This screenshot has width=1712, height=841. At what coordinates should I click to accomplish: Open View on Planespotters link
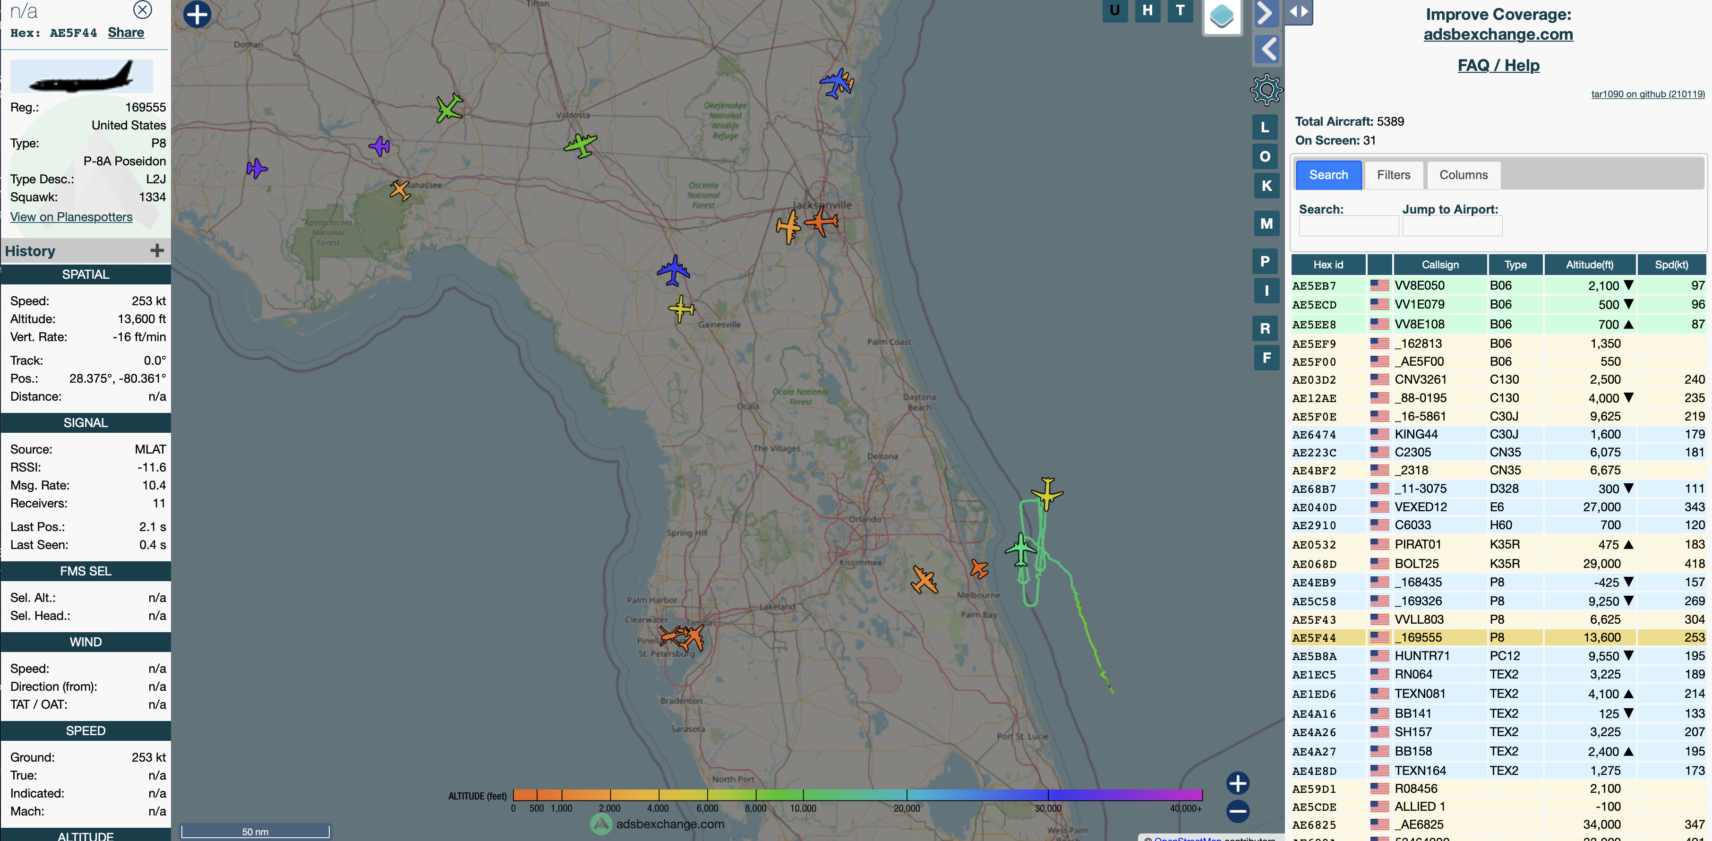pyautogui.click(x=71, y=217)
